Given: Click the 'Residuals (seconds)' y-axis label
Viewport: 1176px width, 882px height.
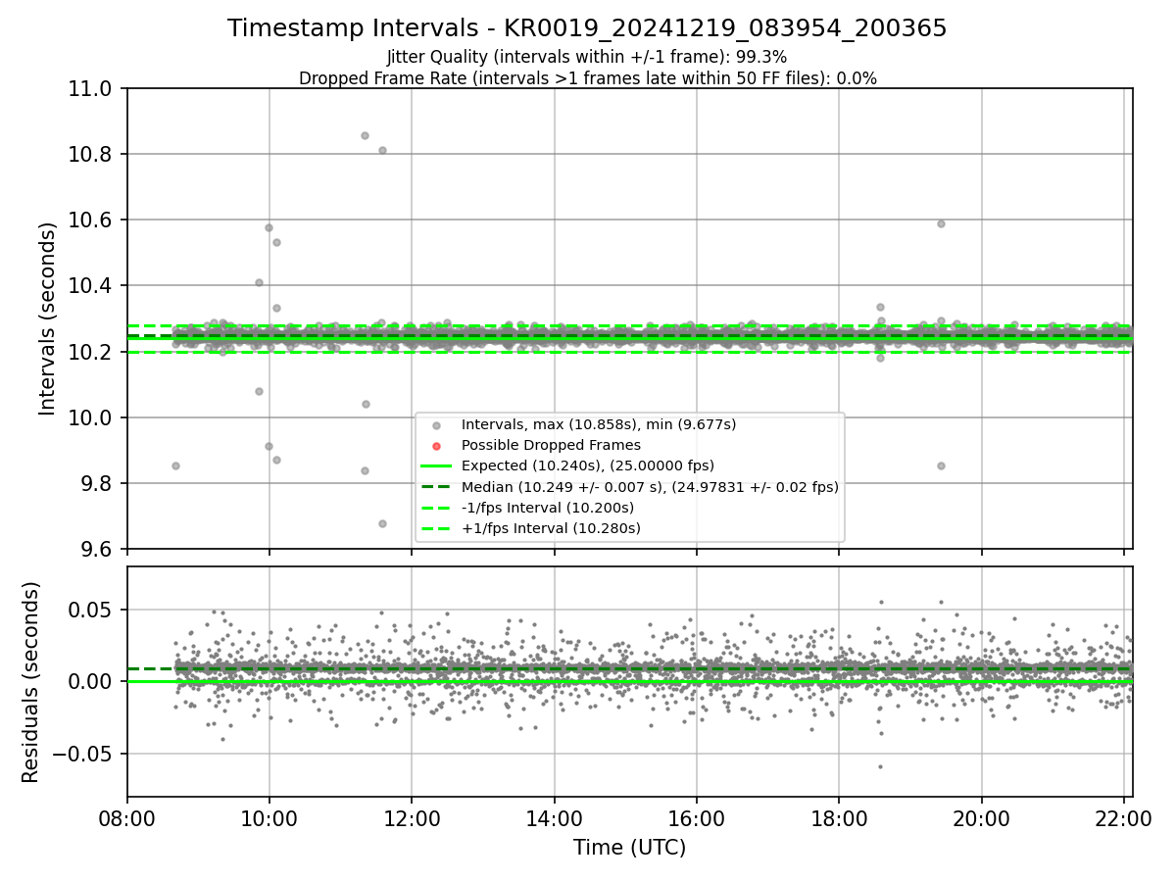Looking at the screenshot, I should [x=30, y=682].
